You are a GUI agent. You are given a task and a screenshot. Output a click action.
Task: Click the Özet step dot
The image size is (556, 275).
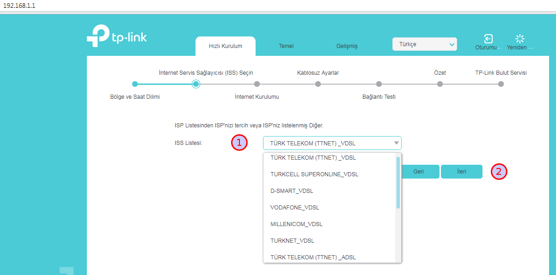point(440,84)
